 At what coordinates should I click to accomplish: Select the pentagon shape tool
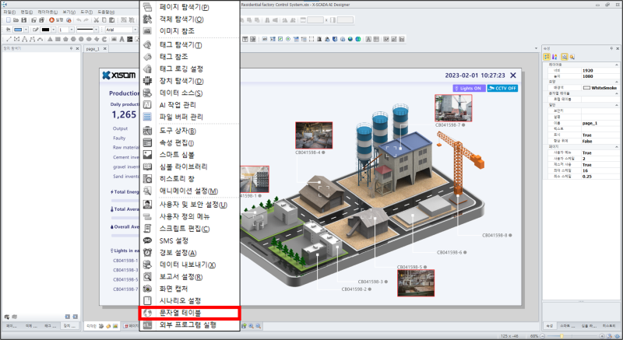[65, 39]
